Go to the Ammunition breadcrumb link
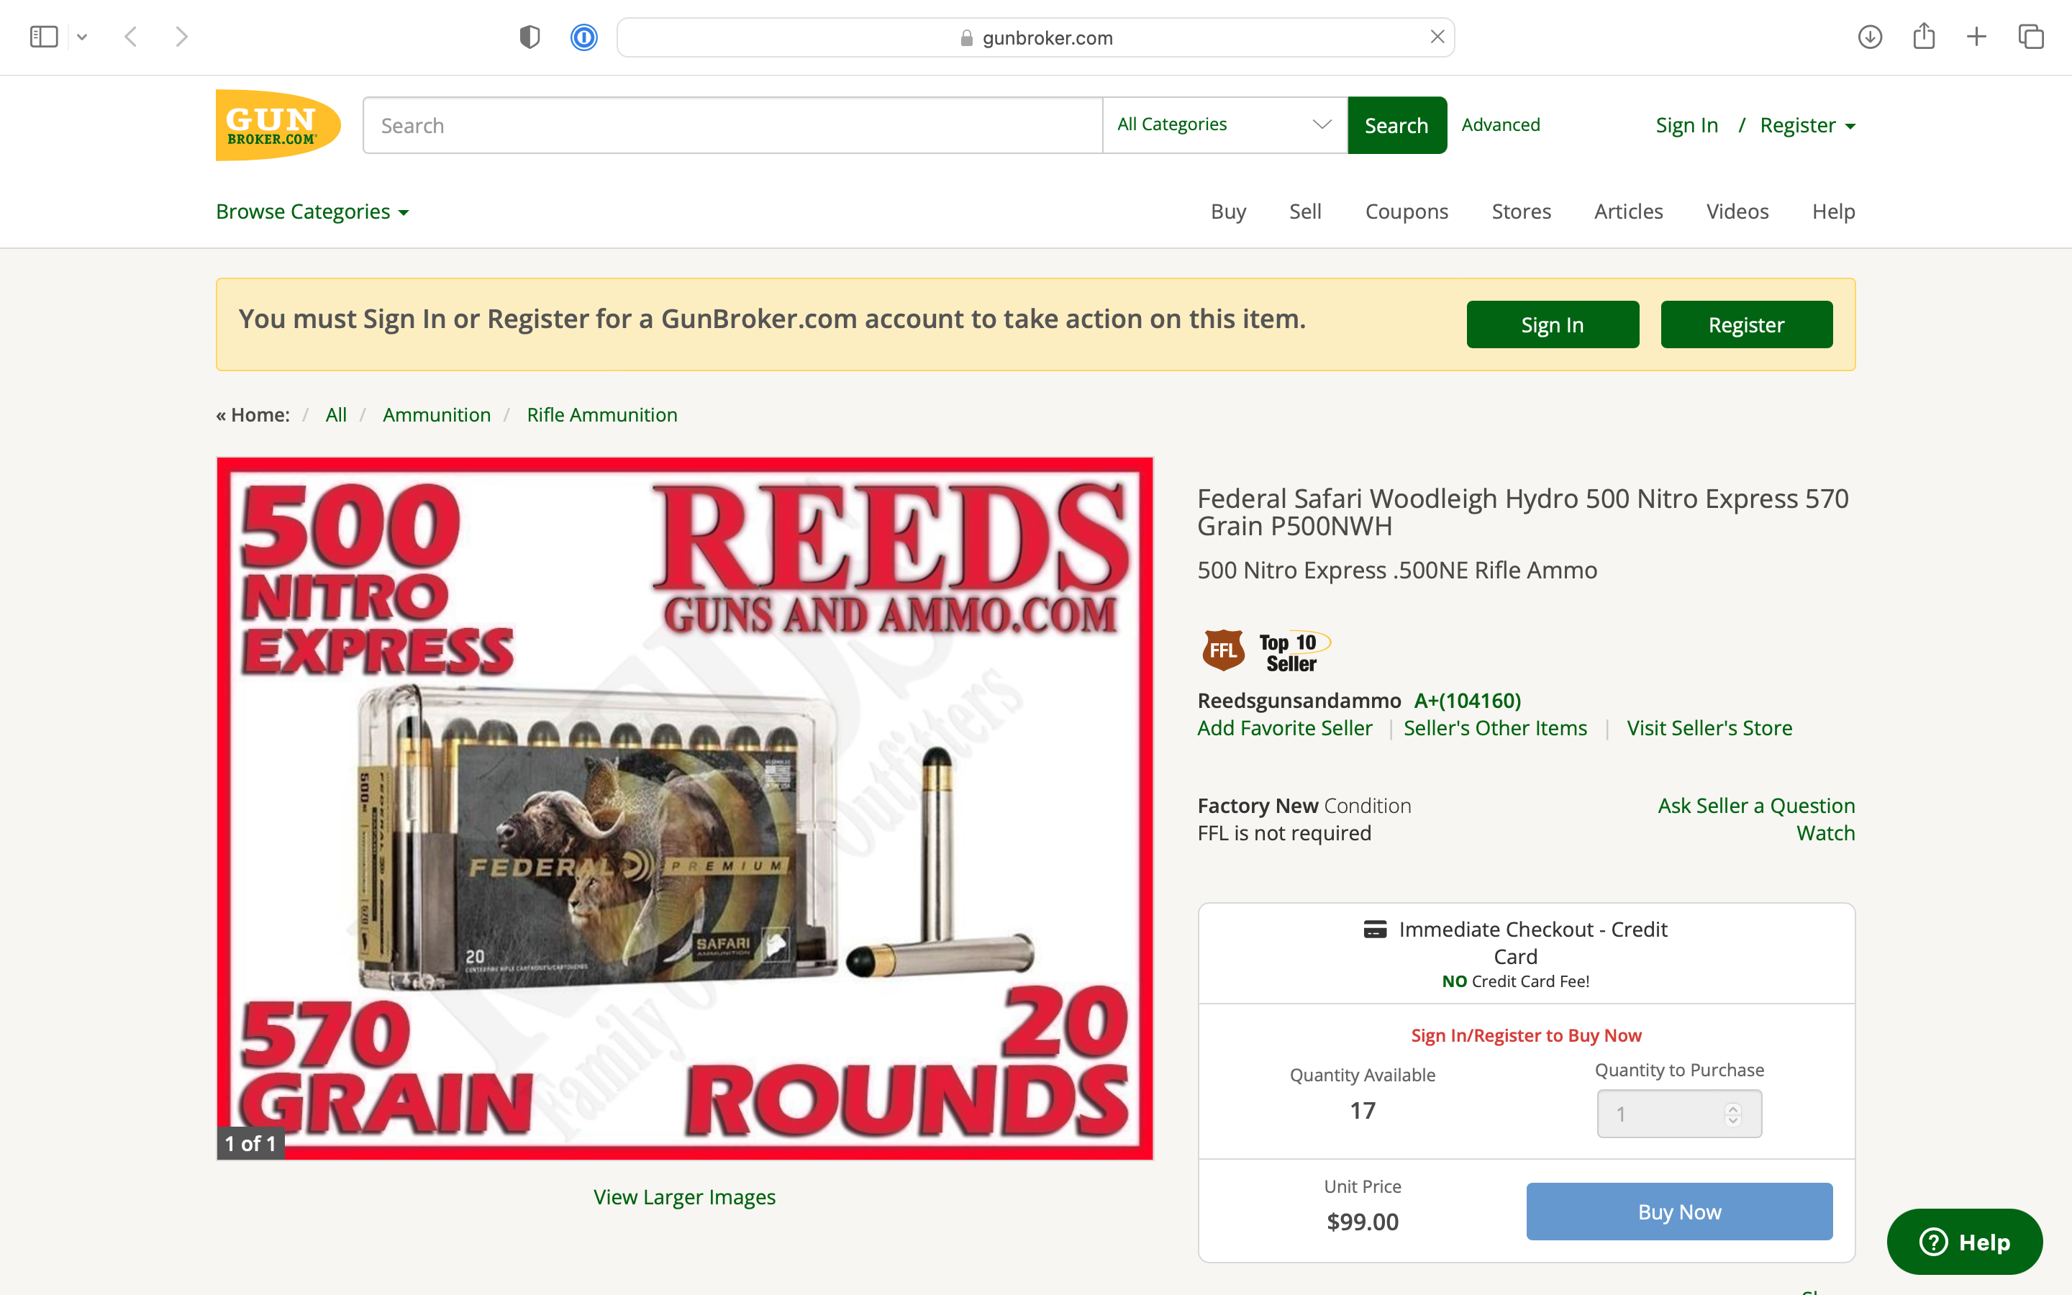2072x1295 pixels. coord(437,414)
